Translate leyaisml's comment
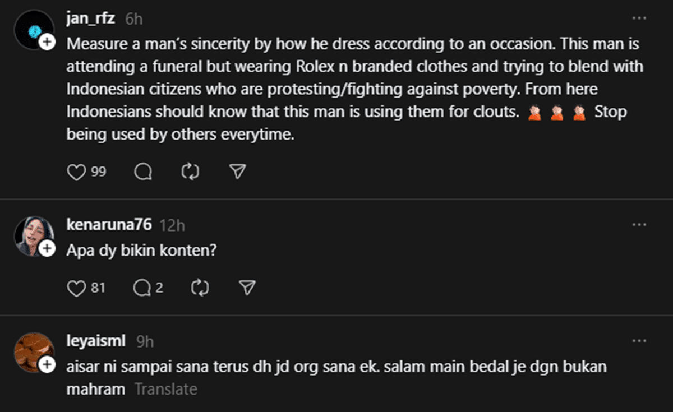The image size is (673, 412). pyautogui.click(x=165, y=389)
